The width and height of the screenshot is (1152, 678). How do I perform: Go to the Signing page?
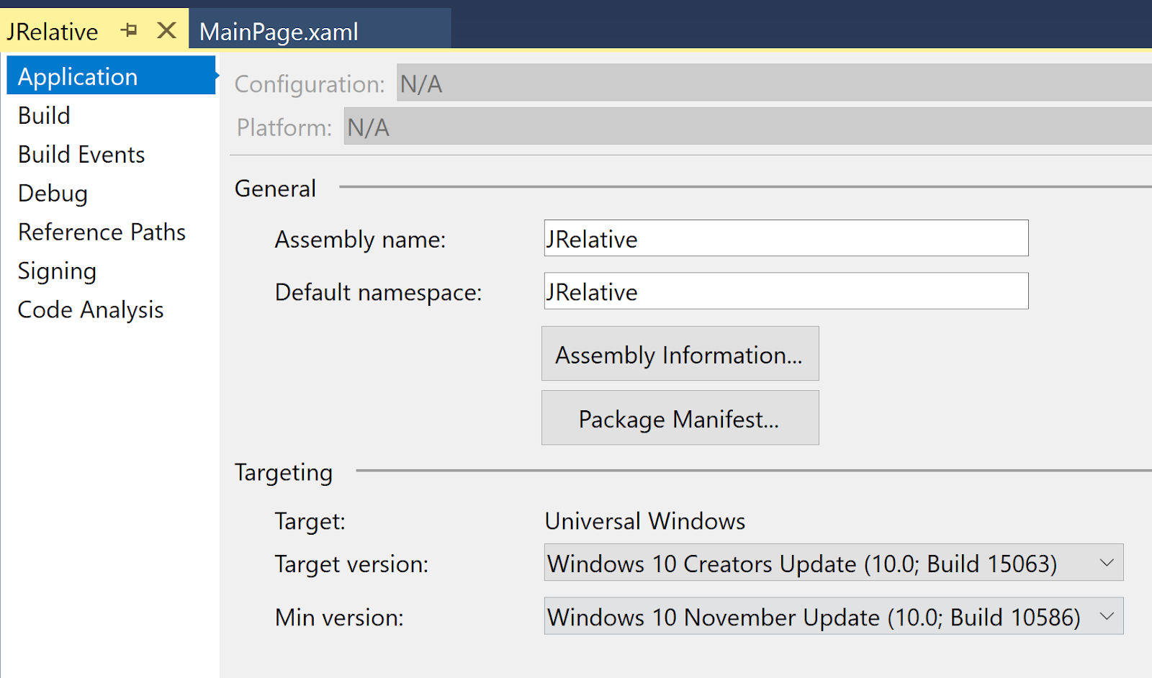point(57,271)
